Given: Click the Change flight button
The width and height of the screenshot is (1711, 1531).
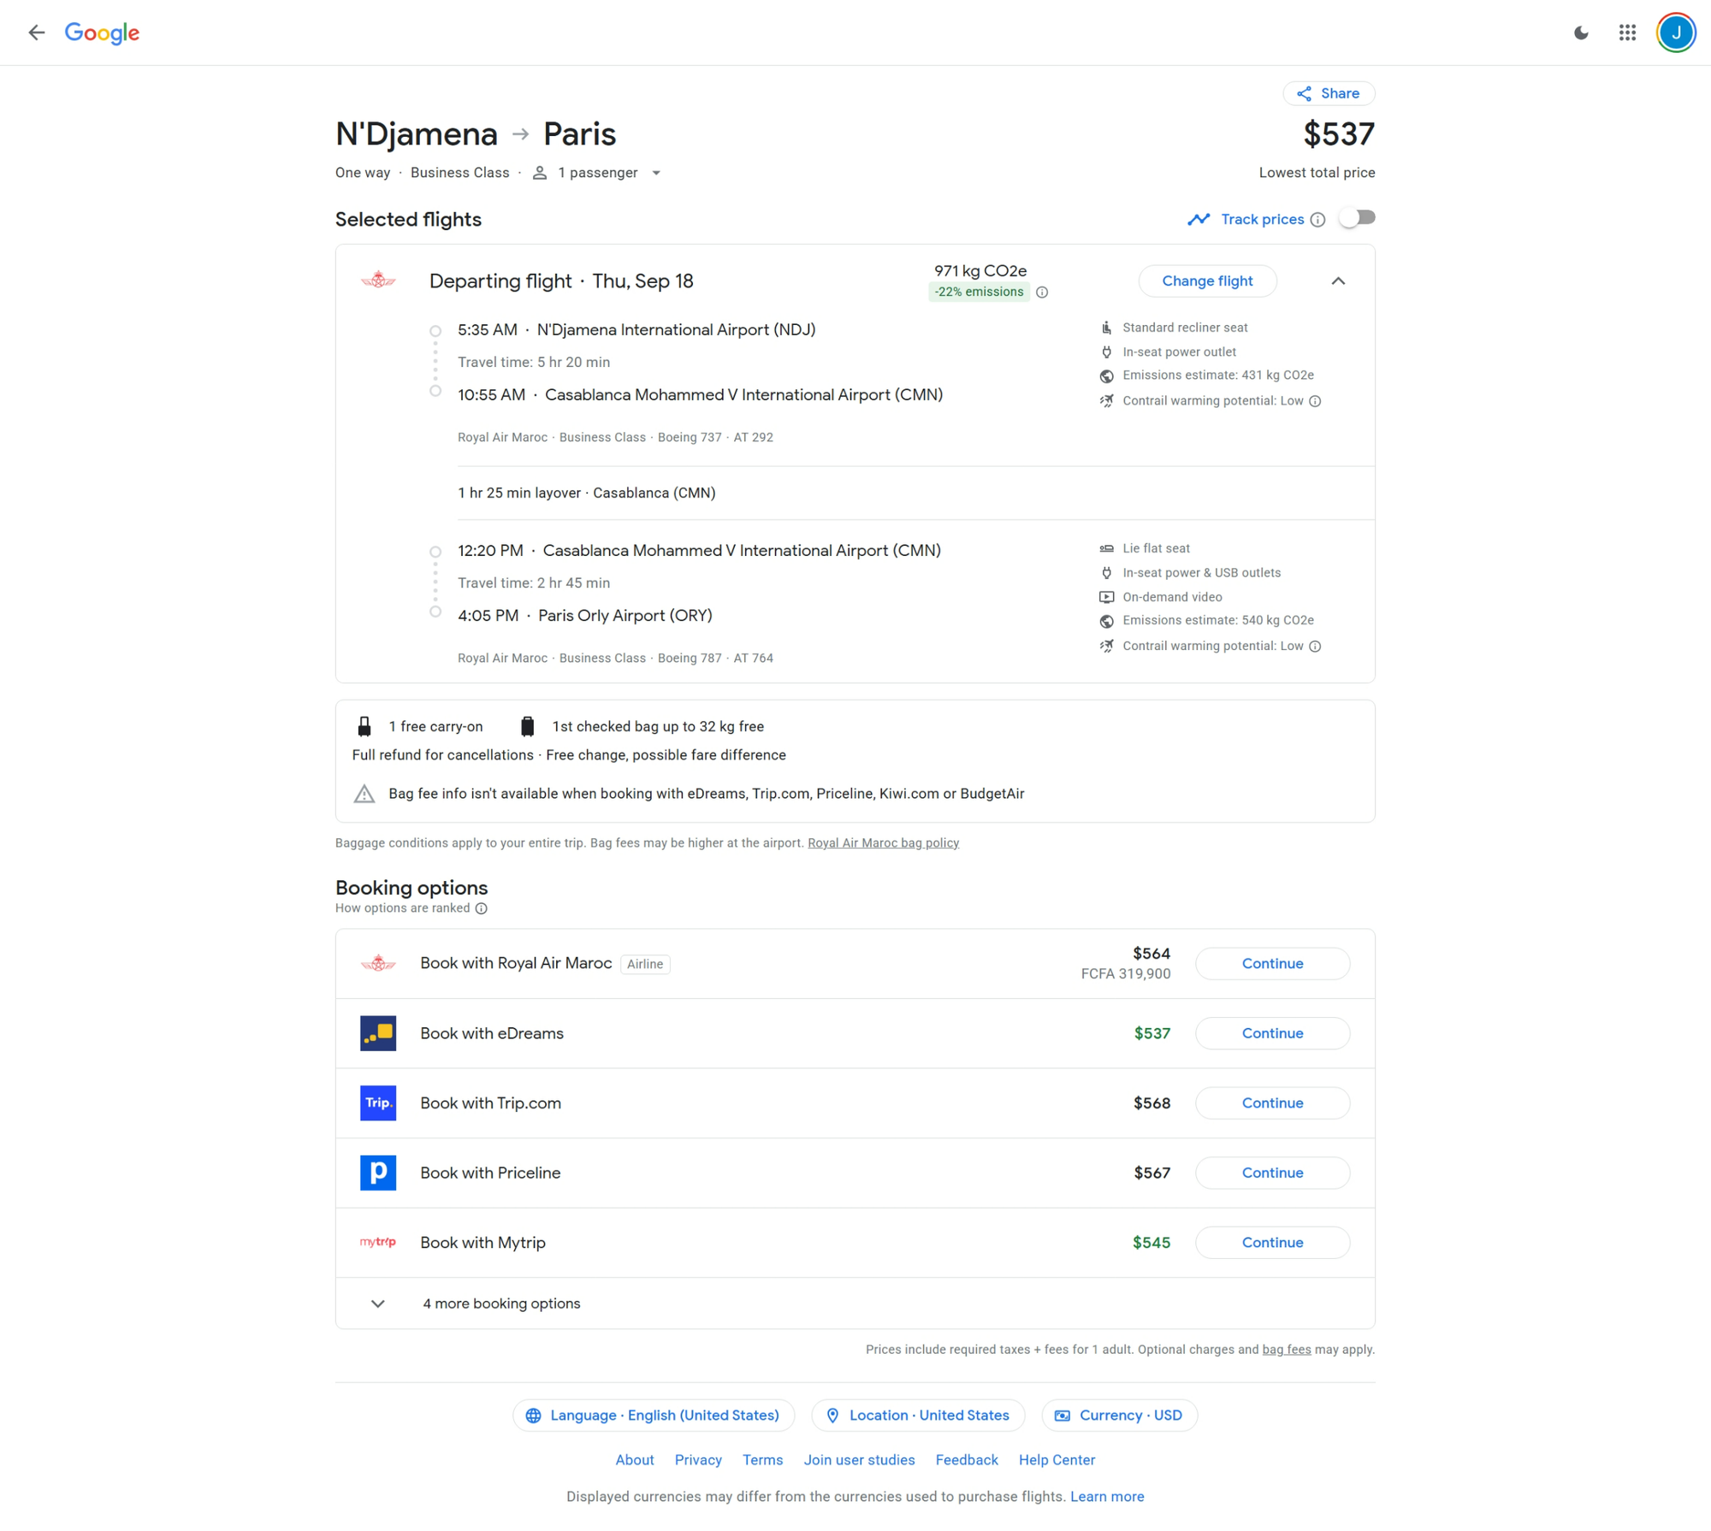Looking at the screenshot, I should pos(1206,281).
